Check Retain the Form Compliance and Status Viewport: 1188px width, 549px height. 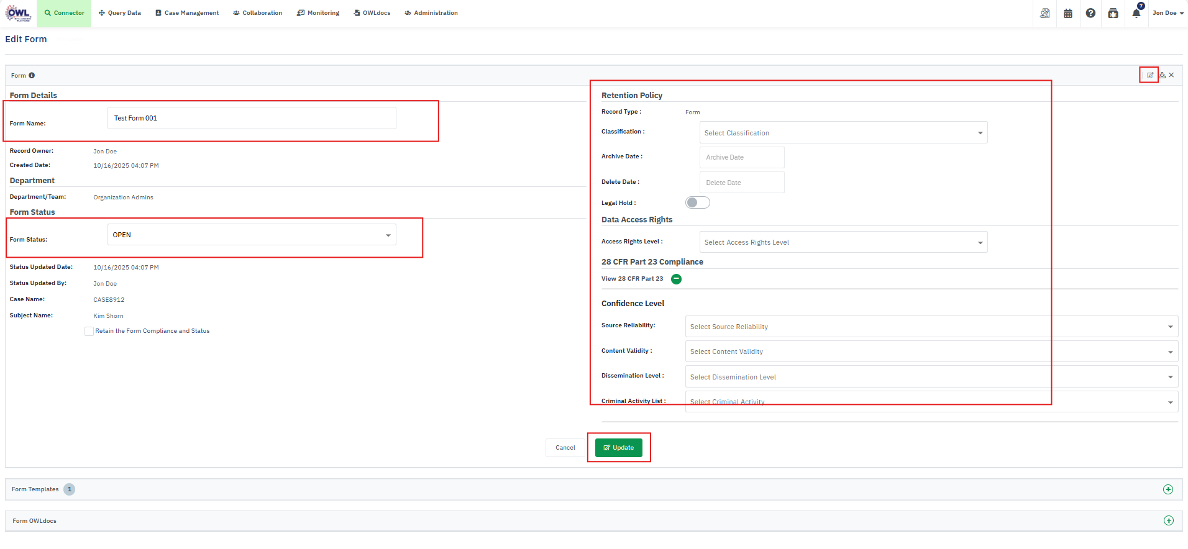pos(89,331)
